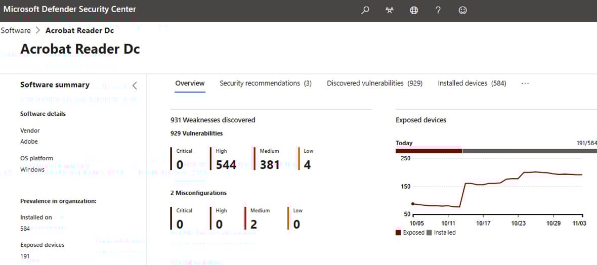This screenshot has width=597, height=265.
Task: Open the globe language icon
Action: click(x=414, y=11)
